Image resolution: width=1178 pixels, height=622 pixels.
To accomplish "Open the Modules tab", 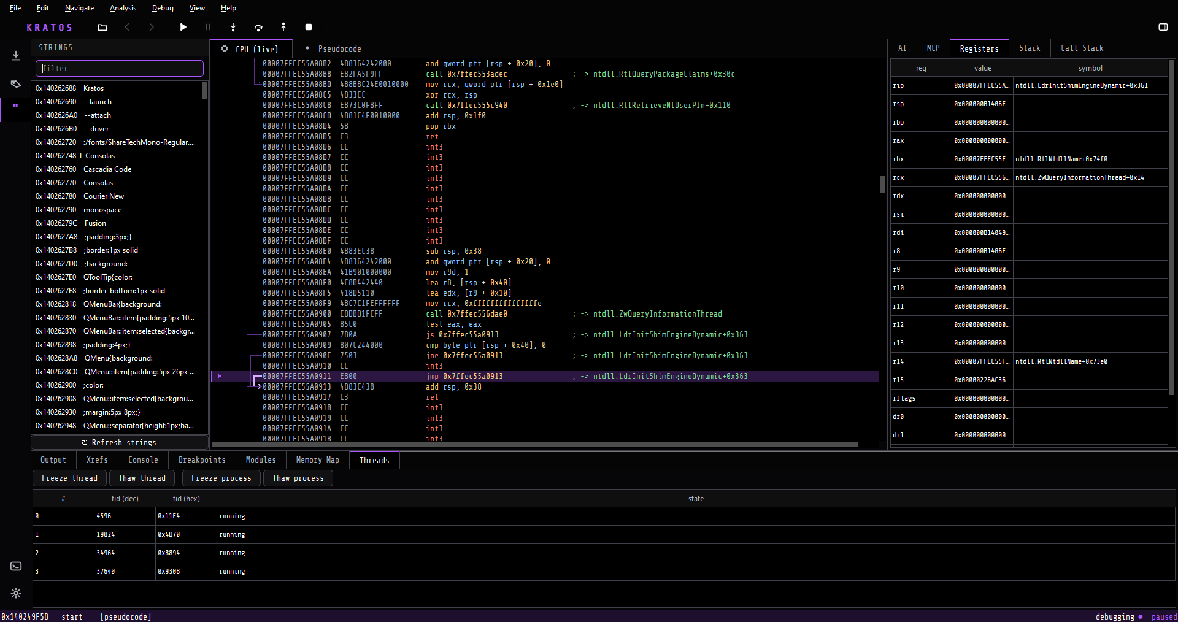I will coord(261,460).
